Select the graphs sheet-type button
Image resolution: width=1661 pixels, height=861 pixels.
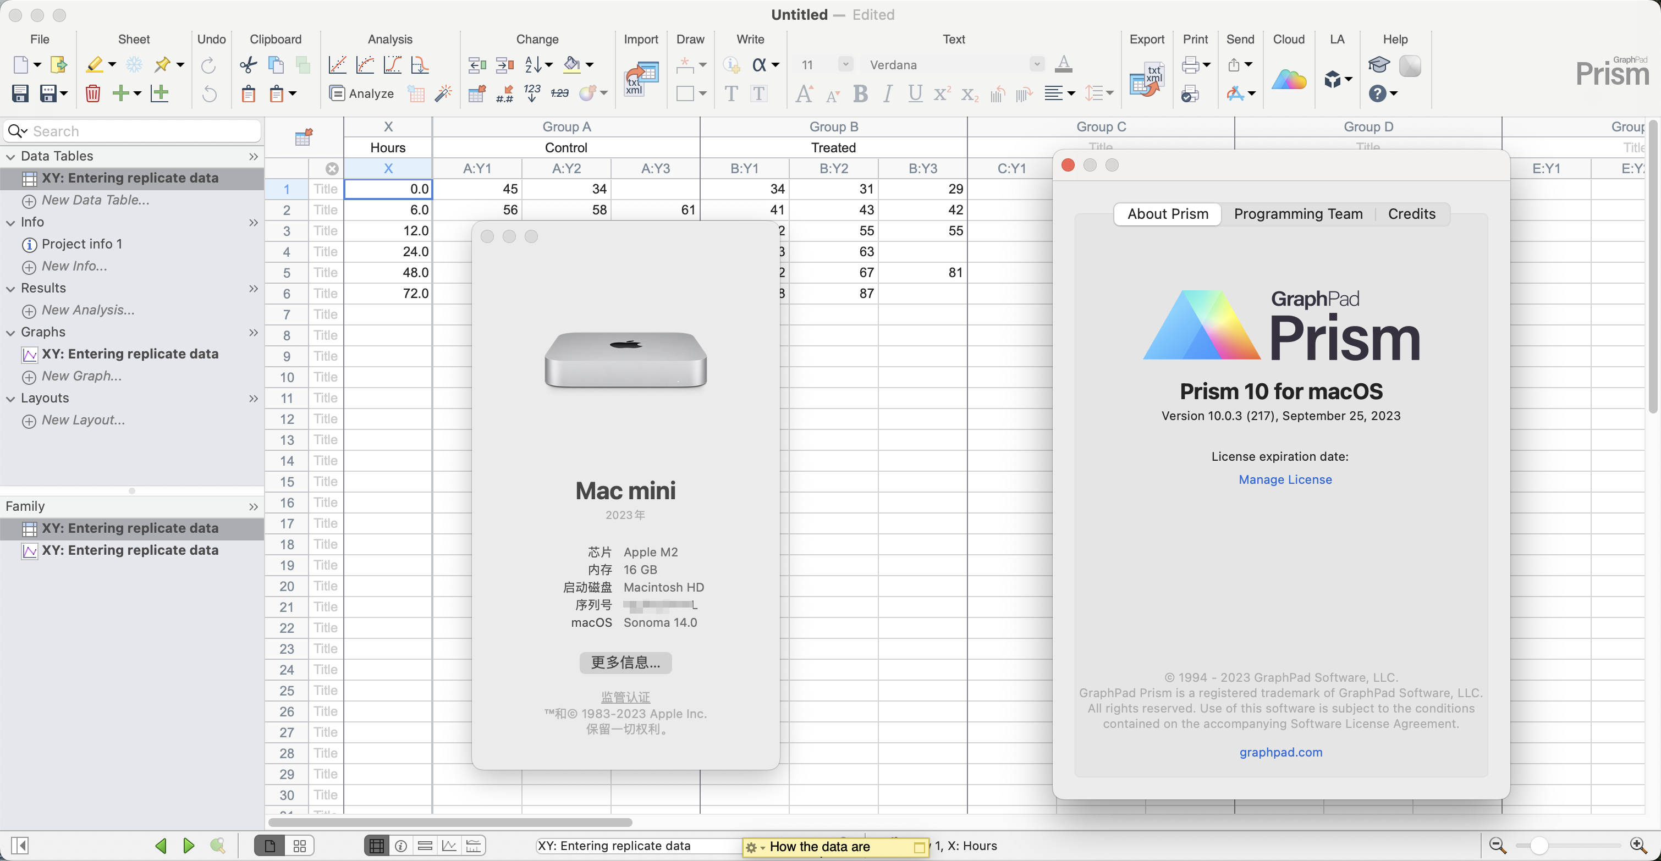click(x=449, y=846)
